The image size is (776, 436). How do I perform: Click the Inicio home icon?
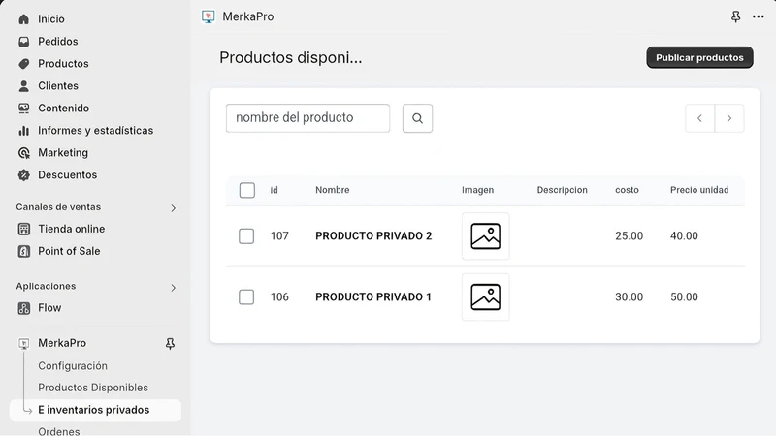coord(23,19)
